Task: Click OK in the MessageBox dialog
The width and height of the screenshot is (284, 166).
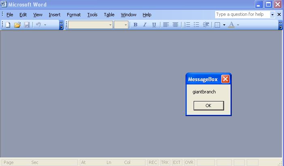Action: pyautogui.click(x=209, y=106)
